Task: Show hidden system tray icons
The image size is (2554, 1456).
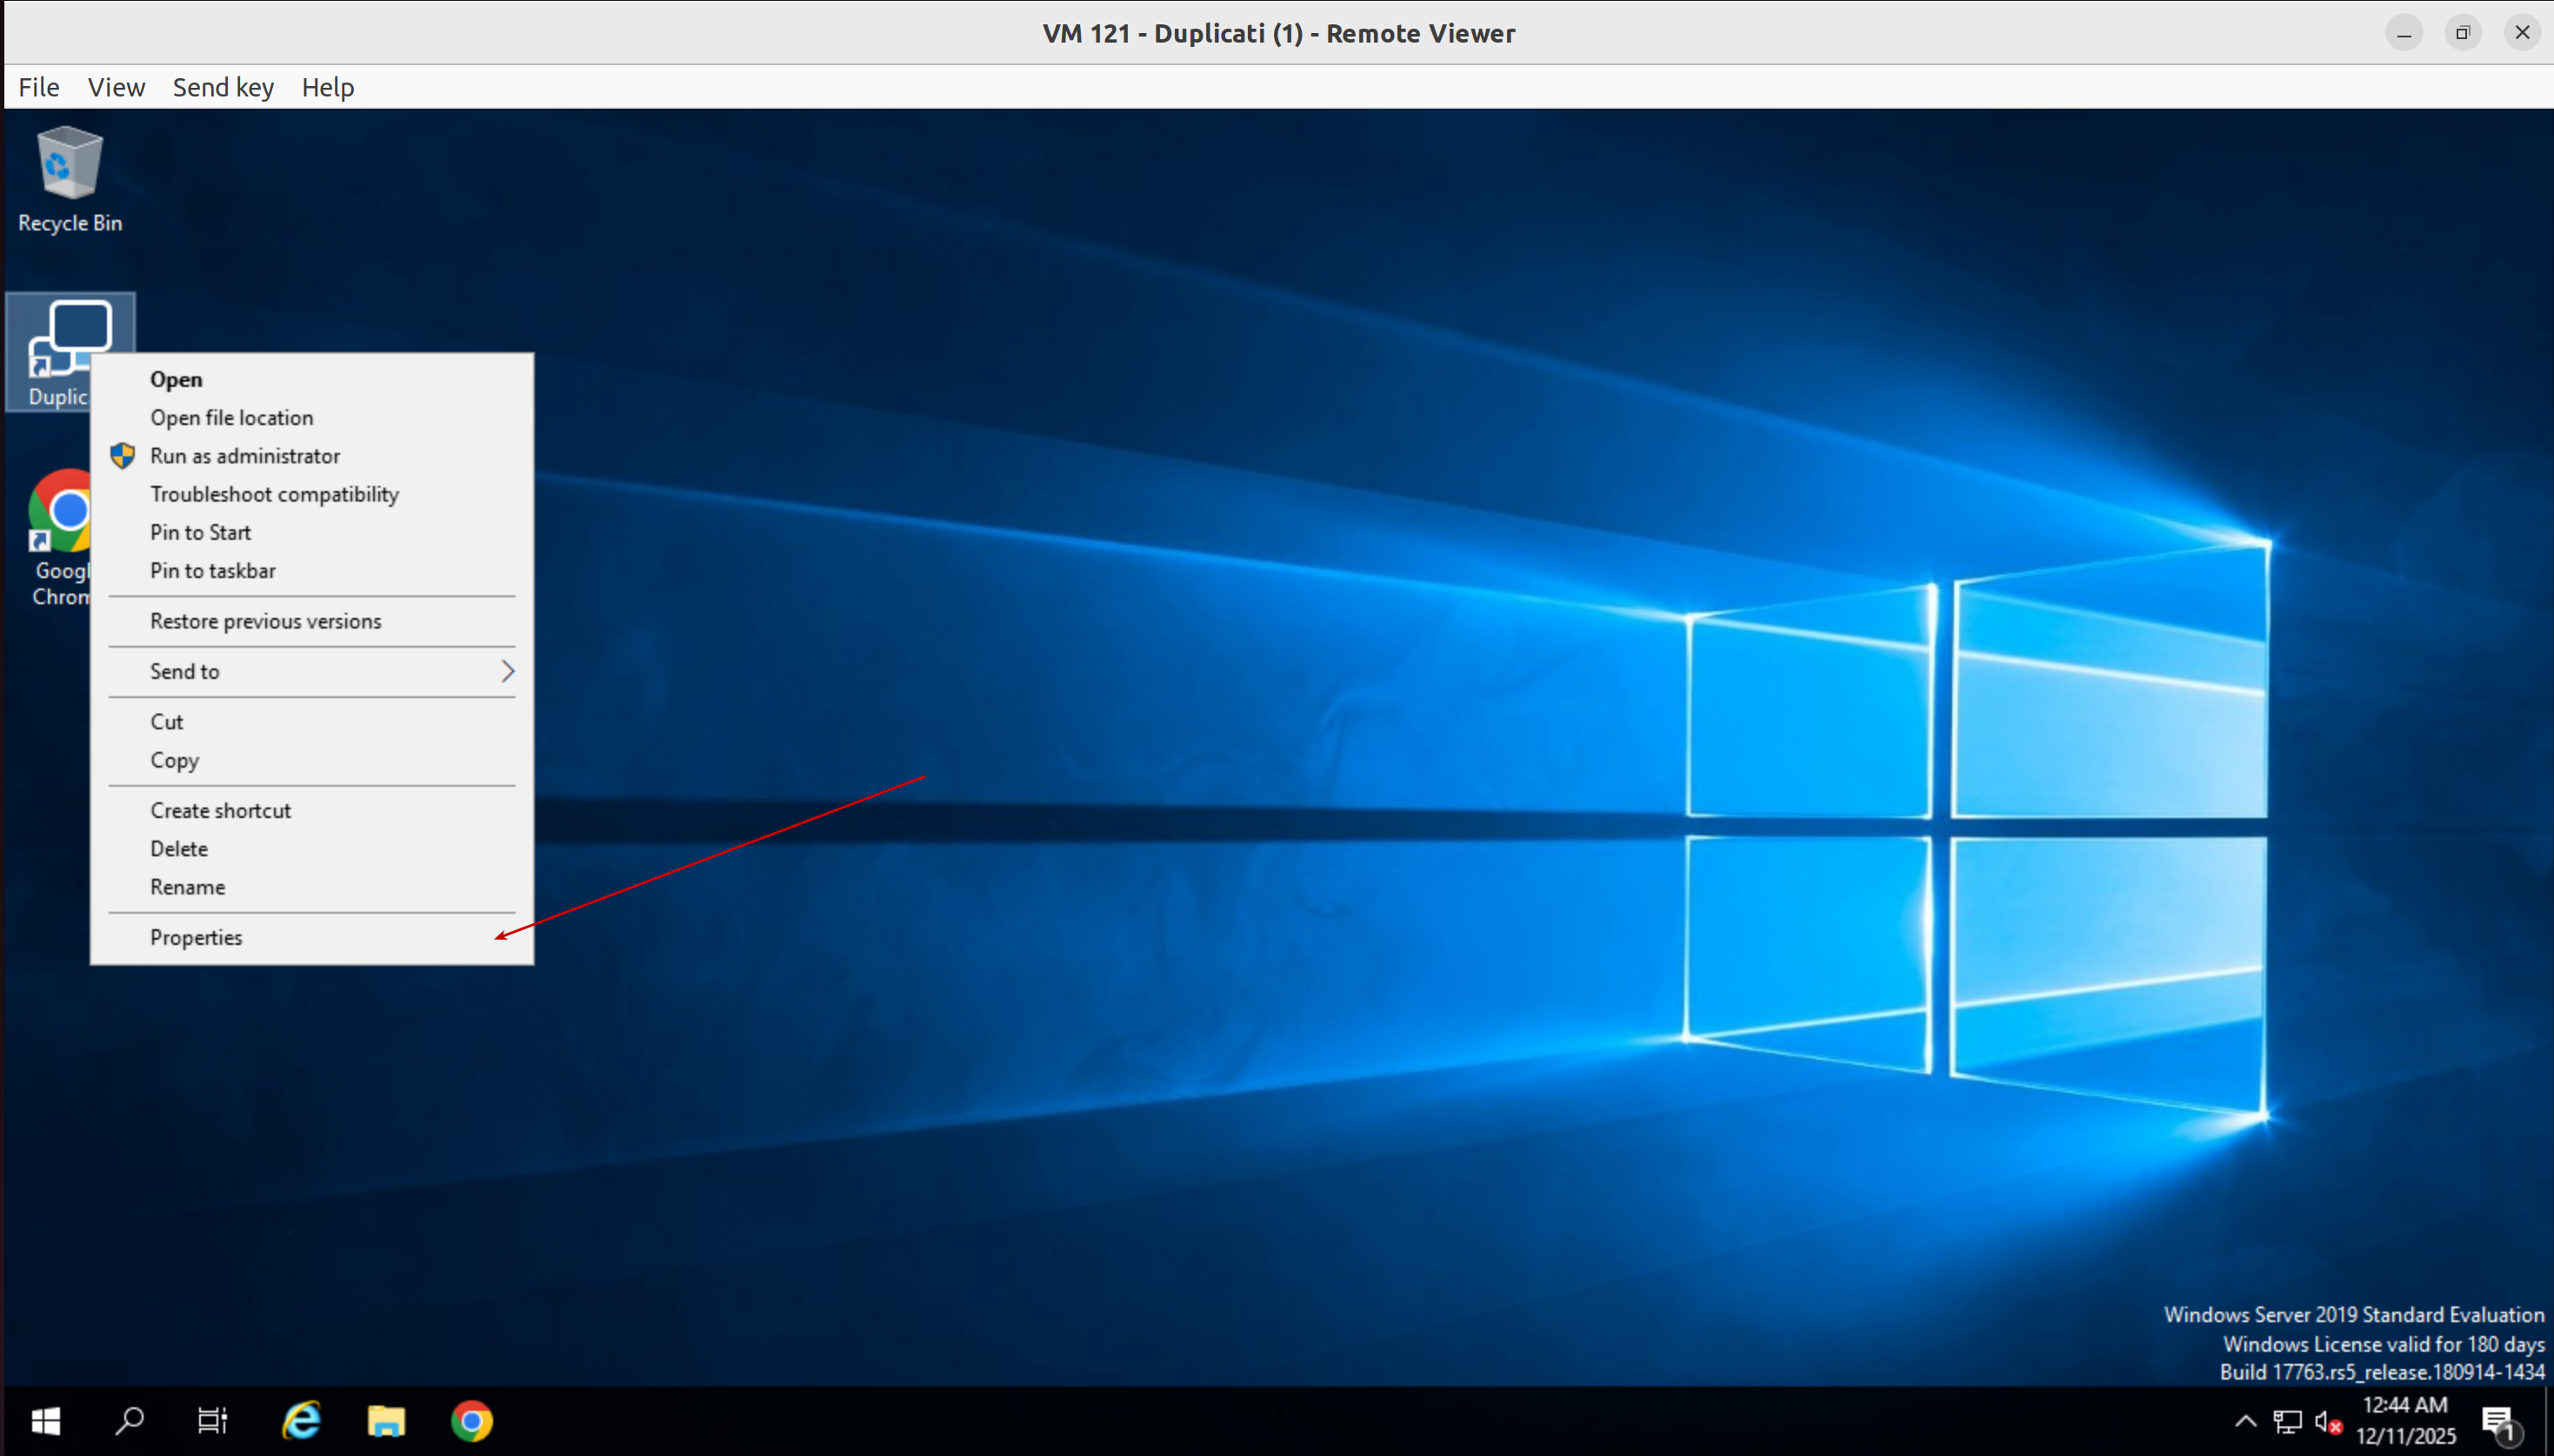Action: point(2245,1422)
